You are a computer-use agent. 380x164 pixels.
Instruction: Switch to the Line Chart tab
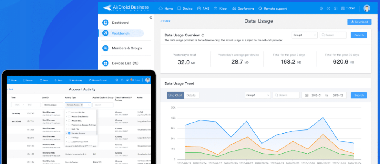click(x=176, y=95)
